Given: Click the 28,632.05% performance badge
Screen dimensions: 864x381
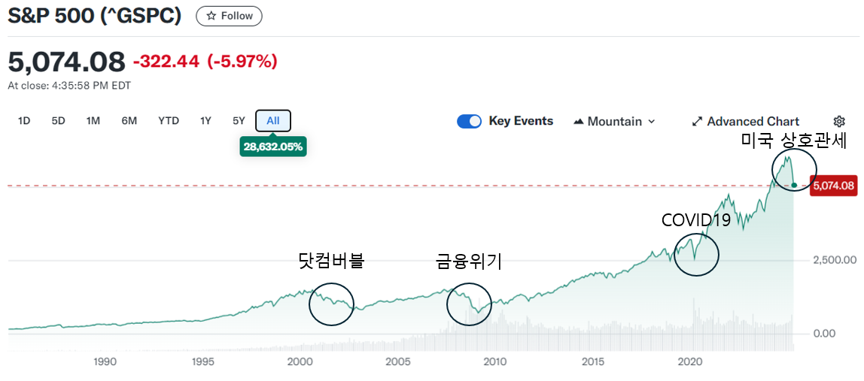Looking at the screenshot, I should [273, 147].
